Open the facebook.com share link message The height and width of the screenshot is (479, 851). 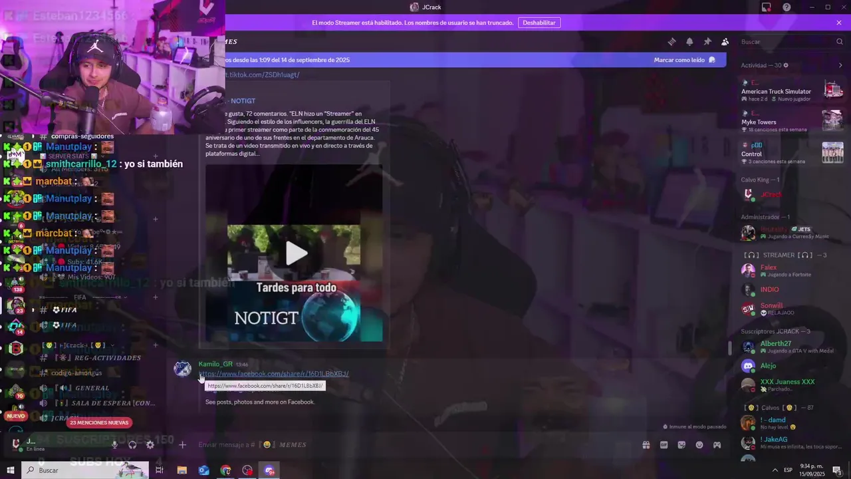[x=273, y=374]
